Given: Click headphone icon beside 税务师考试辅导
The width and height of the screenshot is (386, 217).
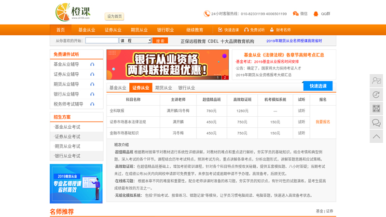Looking at the screenshot, I should pos(92,104).
